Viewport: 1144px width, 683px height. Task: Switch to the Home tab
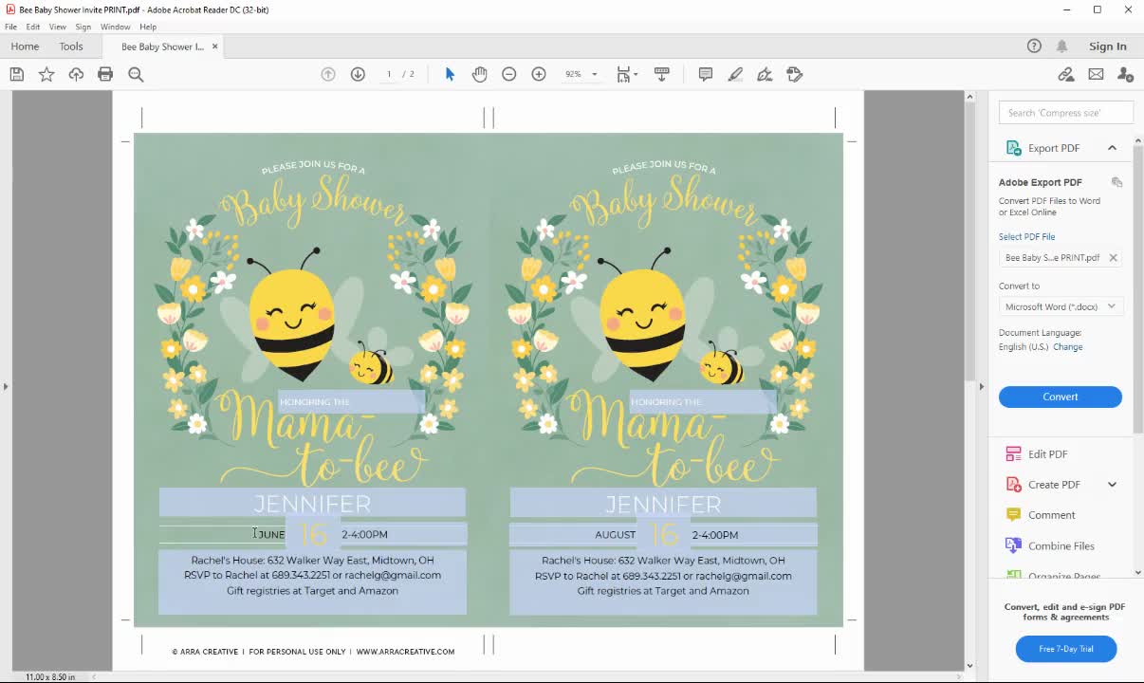(x=25, y=46)
